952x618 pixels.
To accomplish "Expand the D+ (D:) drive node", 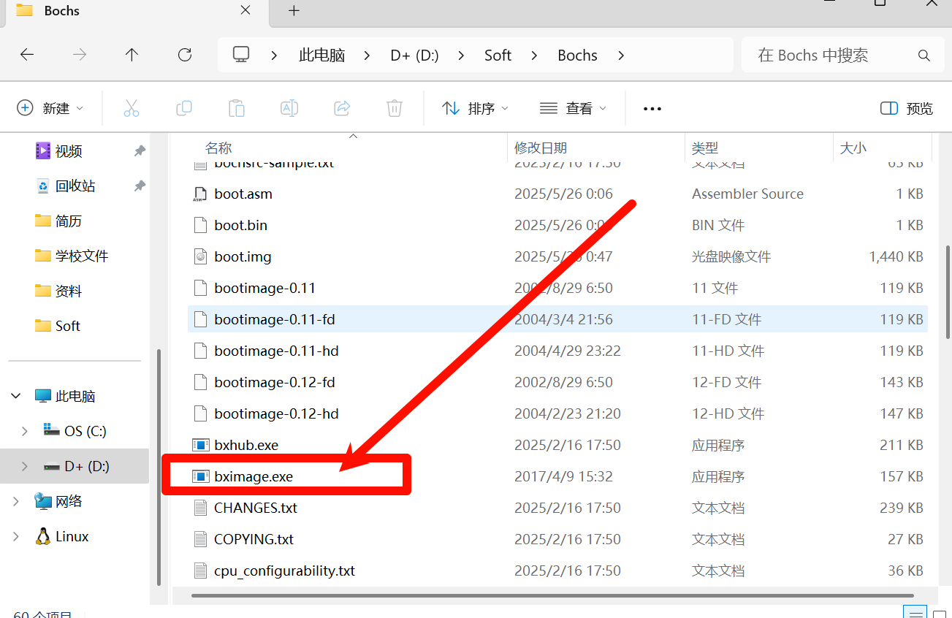I will point(25,466).
